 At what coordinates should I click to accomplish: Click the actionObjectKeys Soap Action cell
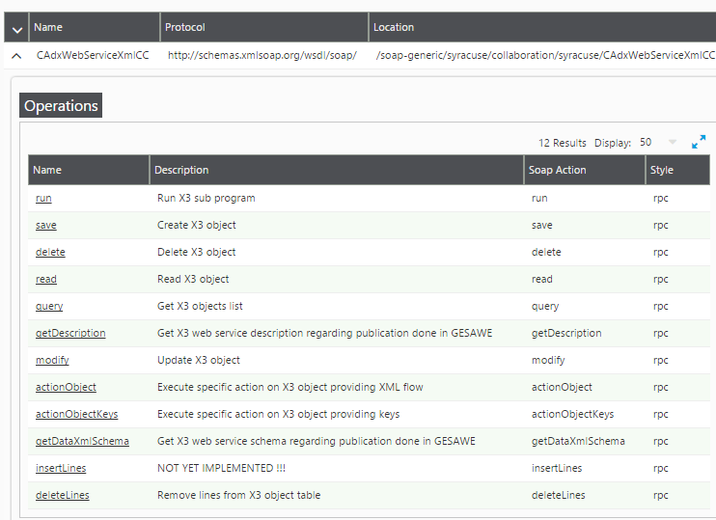coord(572,414)
